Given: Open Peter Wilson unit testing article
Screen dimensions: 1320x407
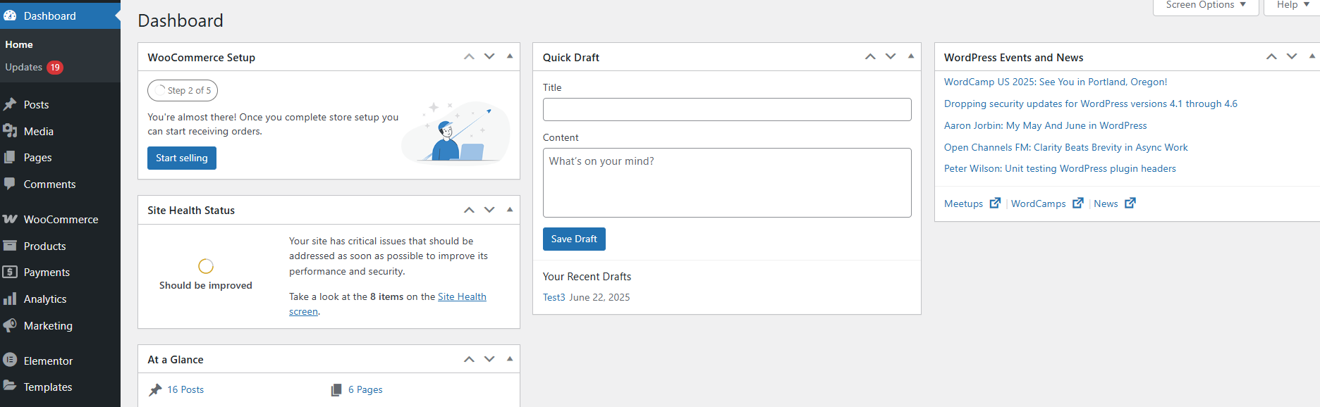Looking at the screenshot, I should pos(1060,168).
